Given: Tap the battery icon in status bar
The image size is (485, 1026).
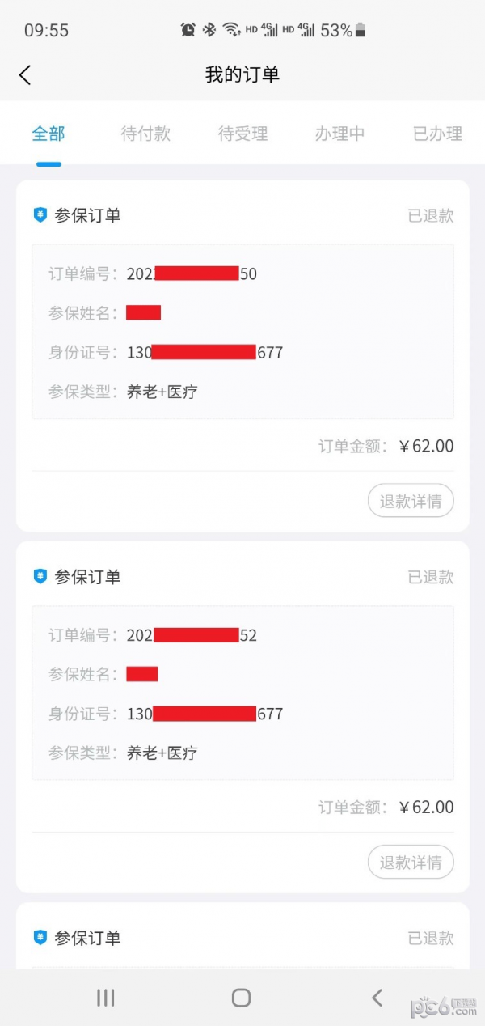Looking at the screenshot, I should (361, 30).
